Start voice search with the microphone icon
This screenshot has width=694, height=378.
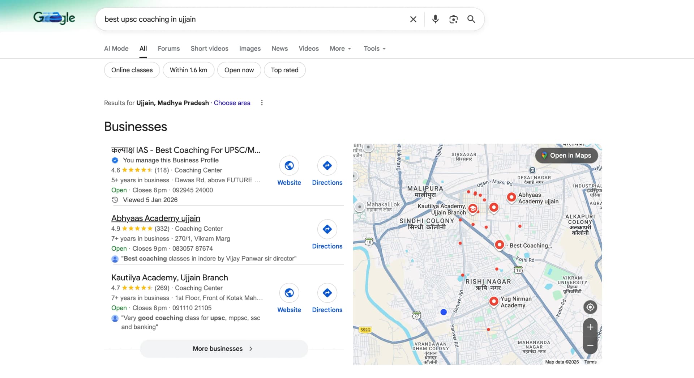coord(436,19)
